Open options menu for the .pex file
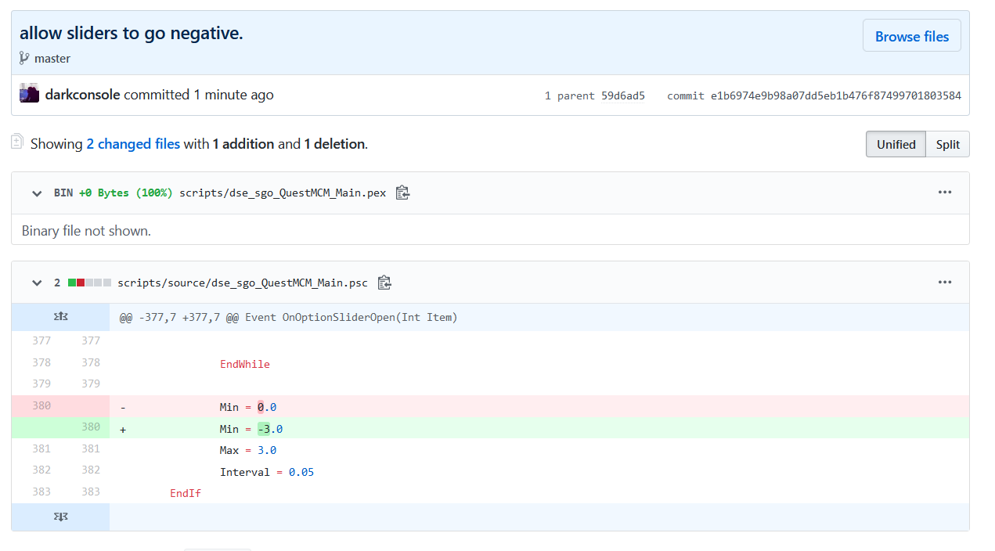 945,193
